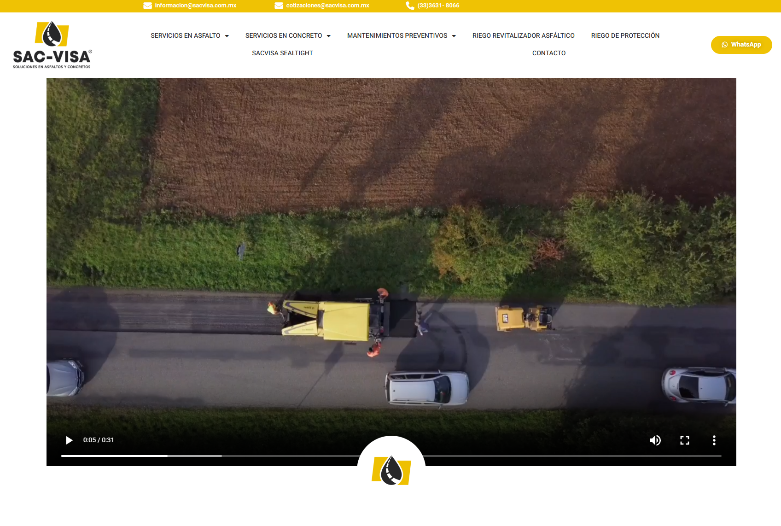Navigate to Contacto page
Viewport: 781px width, 526px height.
tap(548, 53)
